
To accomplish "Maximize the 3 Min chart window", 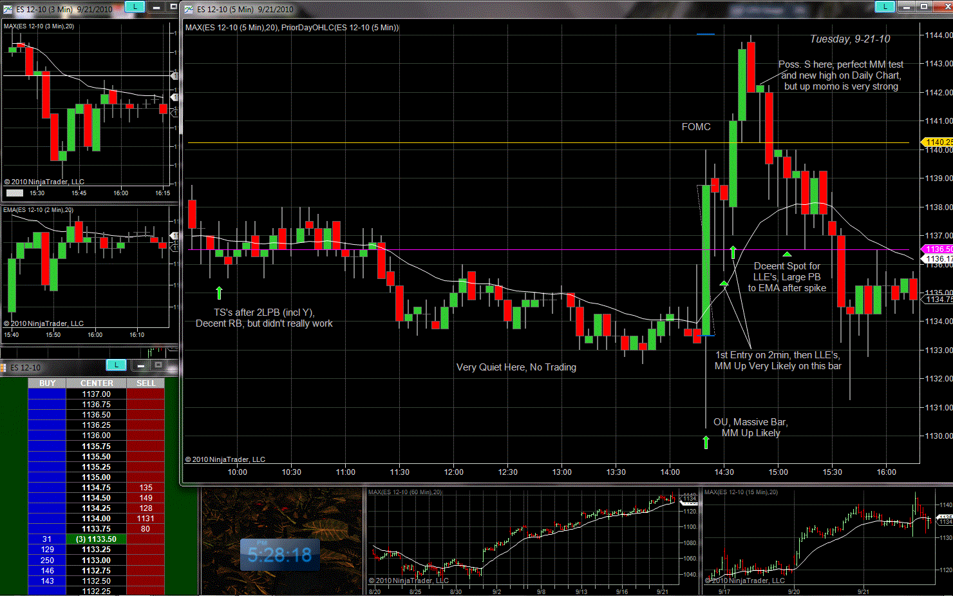I will pyautogui.click(x=173, y=6).
